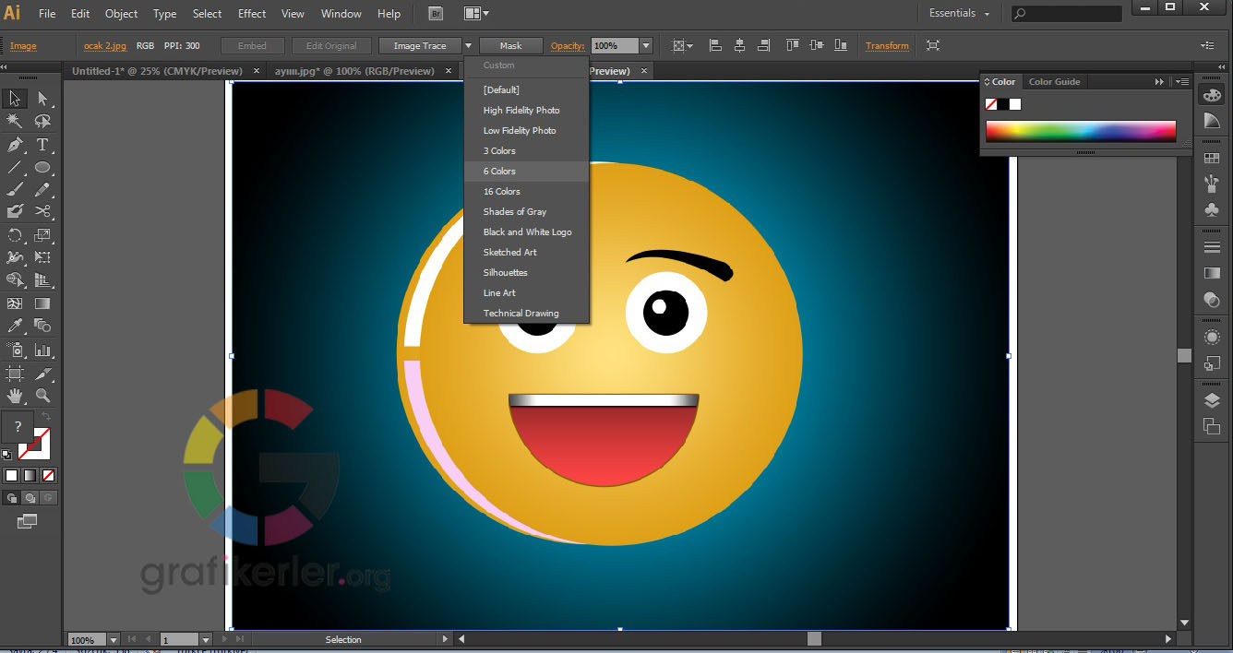Pick a color from the spectrum bar
The width and height of the screenshot is (1233, 653).
[x=1080, y=131]
